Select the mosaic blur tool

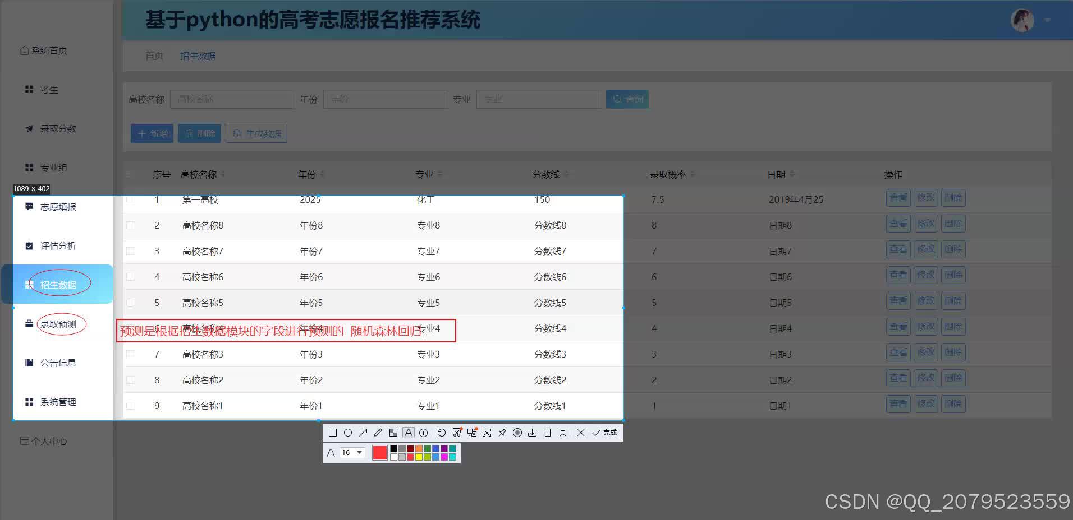[x=393, y=433]
